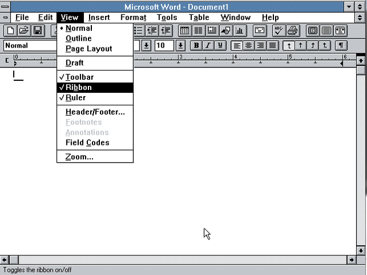Run the ABC spelling check icon

pos(279,30)
